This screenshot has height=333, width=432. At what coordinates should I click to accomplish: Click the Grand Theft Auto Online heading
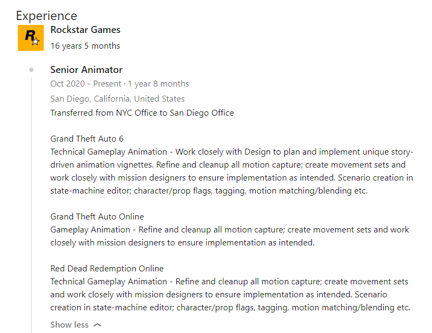coord(97,217)
